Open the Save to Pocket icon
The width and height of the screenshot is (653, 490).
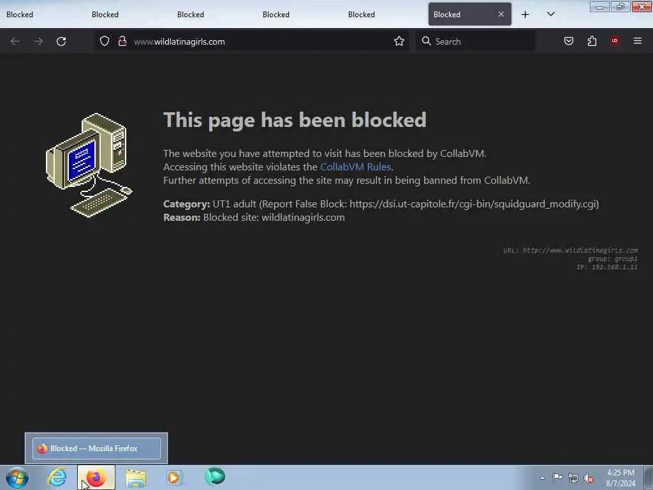[569, 41]
